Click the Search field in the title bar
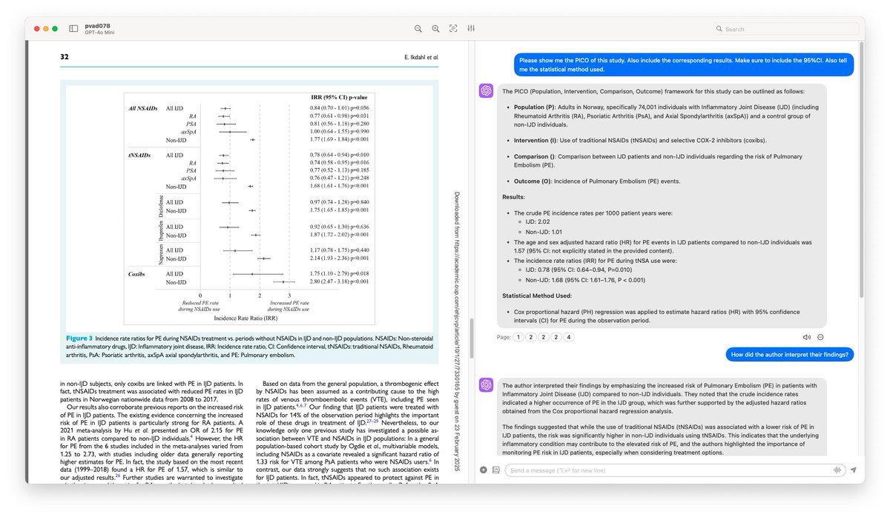890x517 pixels. (x=785, y=29)
